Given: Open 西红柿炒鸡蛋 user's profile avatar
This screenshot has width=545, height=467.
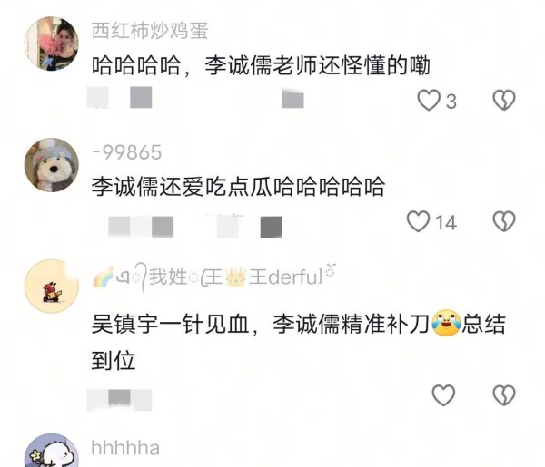Looking at the screenshot, I should [x=52, y=44].
